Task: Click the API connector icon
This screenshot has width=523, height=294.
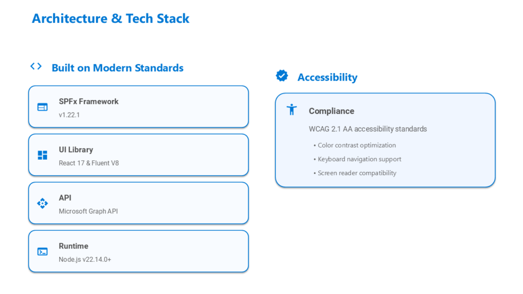Action: pyautogui.click(x=42, y=203)
